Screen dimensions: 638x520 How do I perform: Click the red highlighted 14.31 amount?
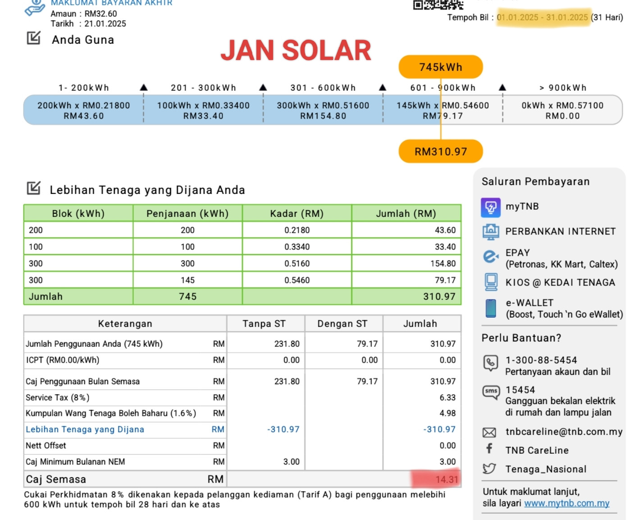click(x=446, y=479)
